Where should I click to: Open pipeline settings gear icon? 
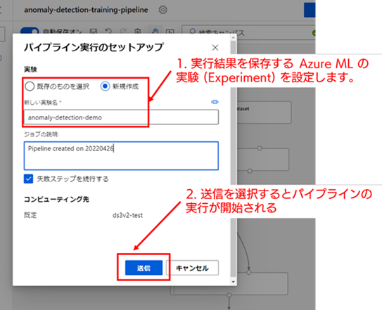(163, 10)
